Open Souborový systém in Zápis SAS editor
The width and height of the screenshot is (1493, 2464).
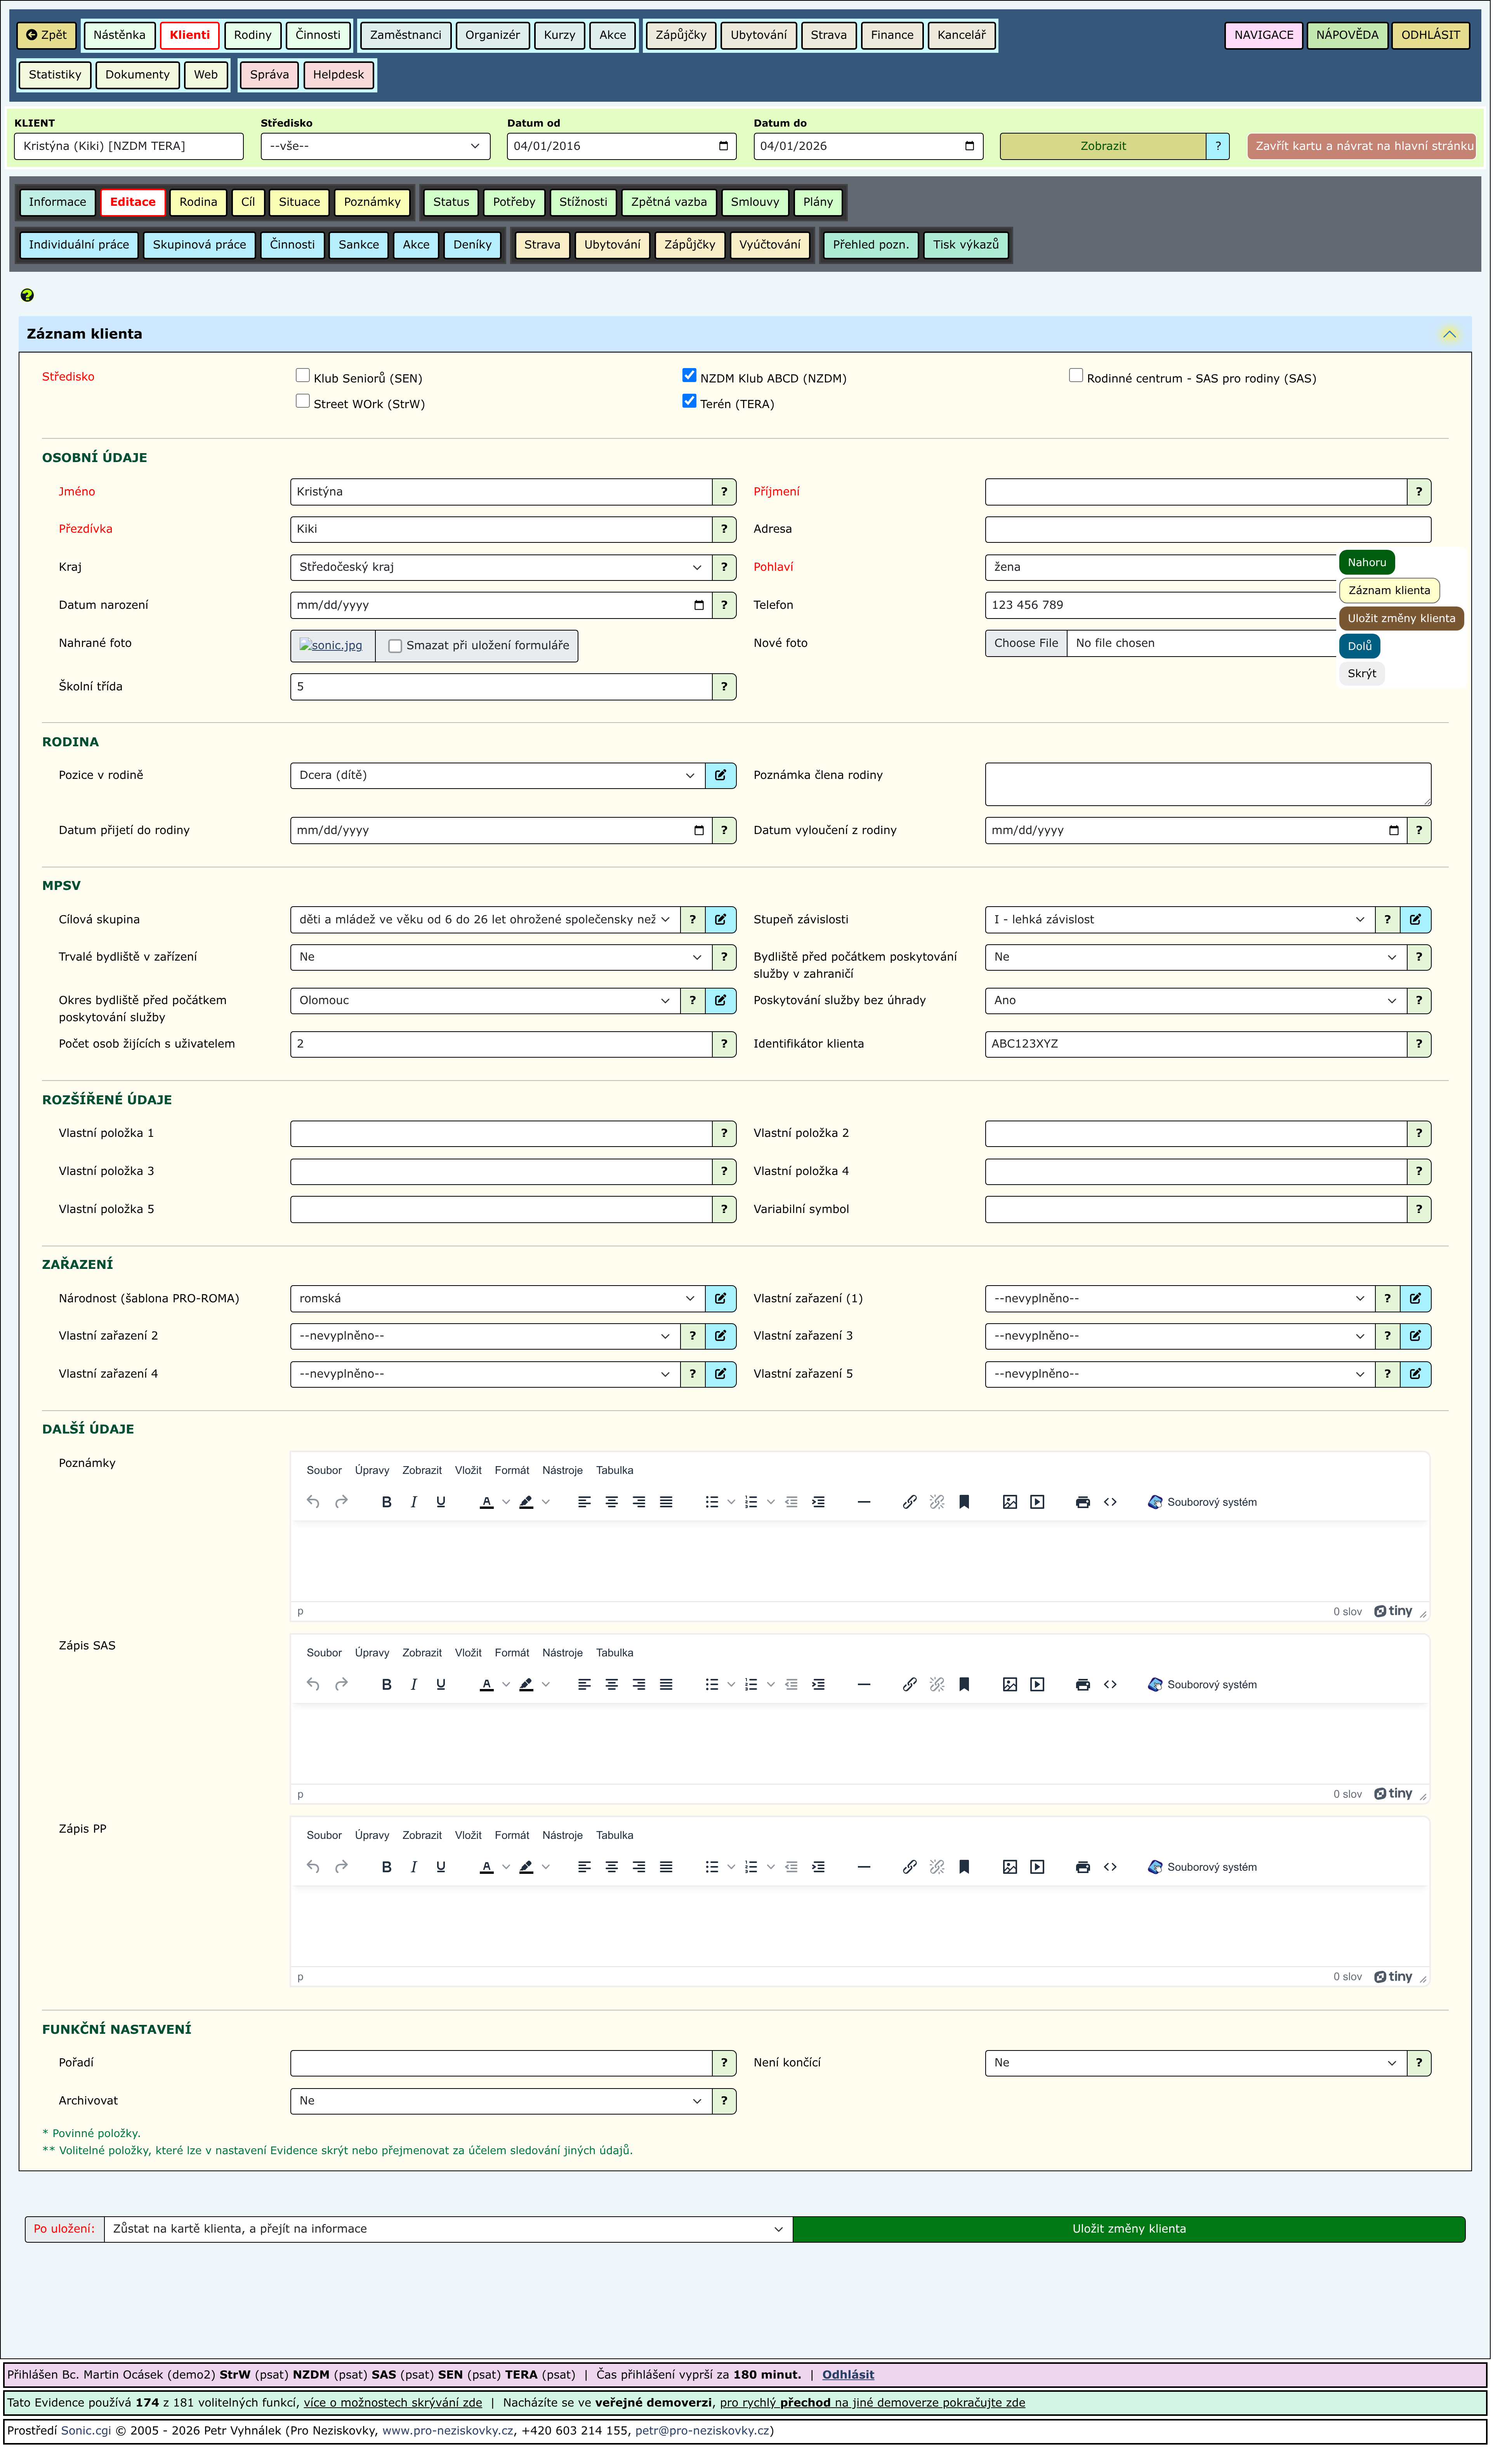coord(1202,1685)
